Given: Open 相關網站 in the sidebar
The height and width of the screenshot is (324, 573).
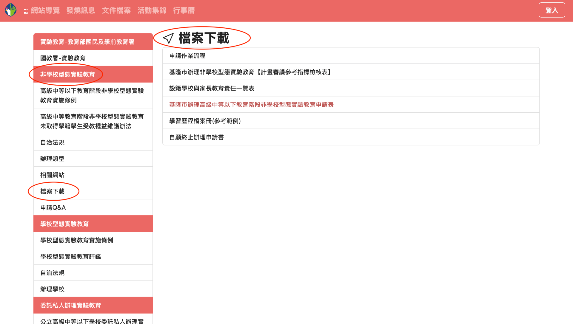Looking at the screenshot, I should click(53, 175).
